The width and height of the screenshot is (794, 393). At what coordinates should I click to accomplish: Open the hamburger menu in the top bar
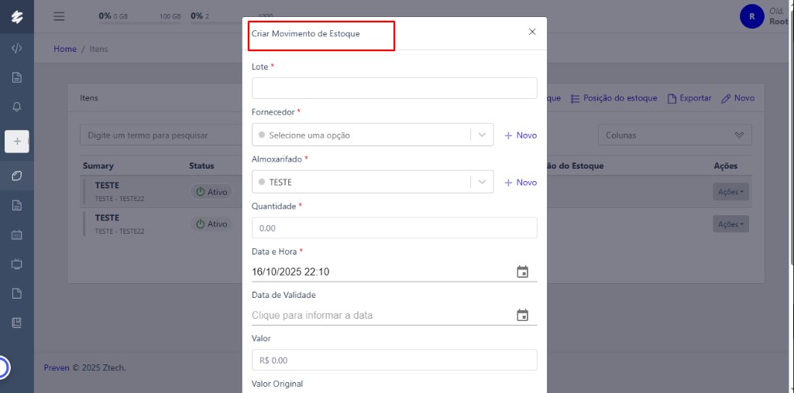pos(60,16)
